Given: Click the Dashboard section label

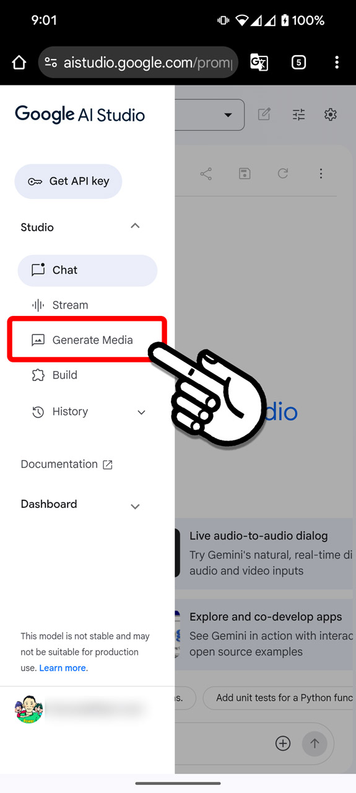Looking at the screenshot, I should pos(49,504).
